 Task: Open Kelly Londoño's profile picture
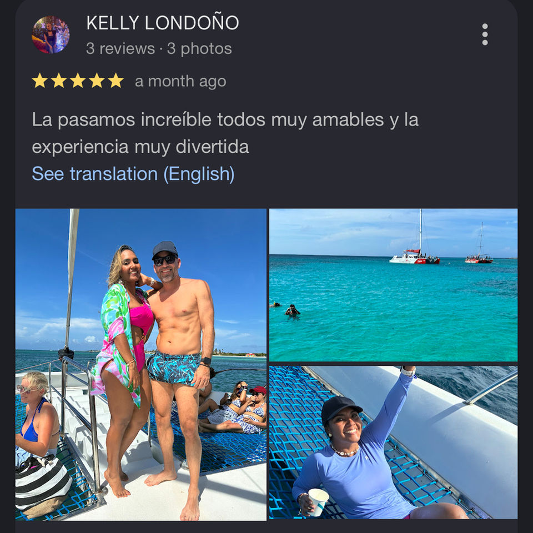51,34
